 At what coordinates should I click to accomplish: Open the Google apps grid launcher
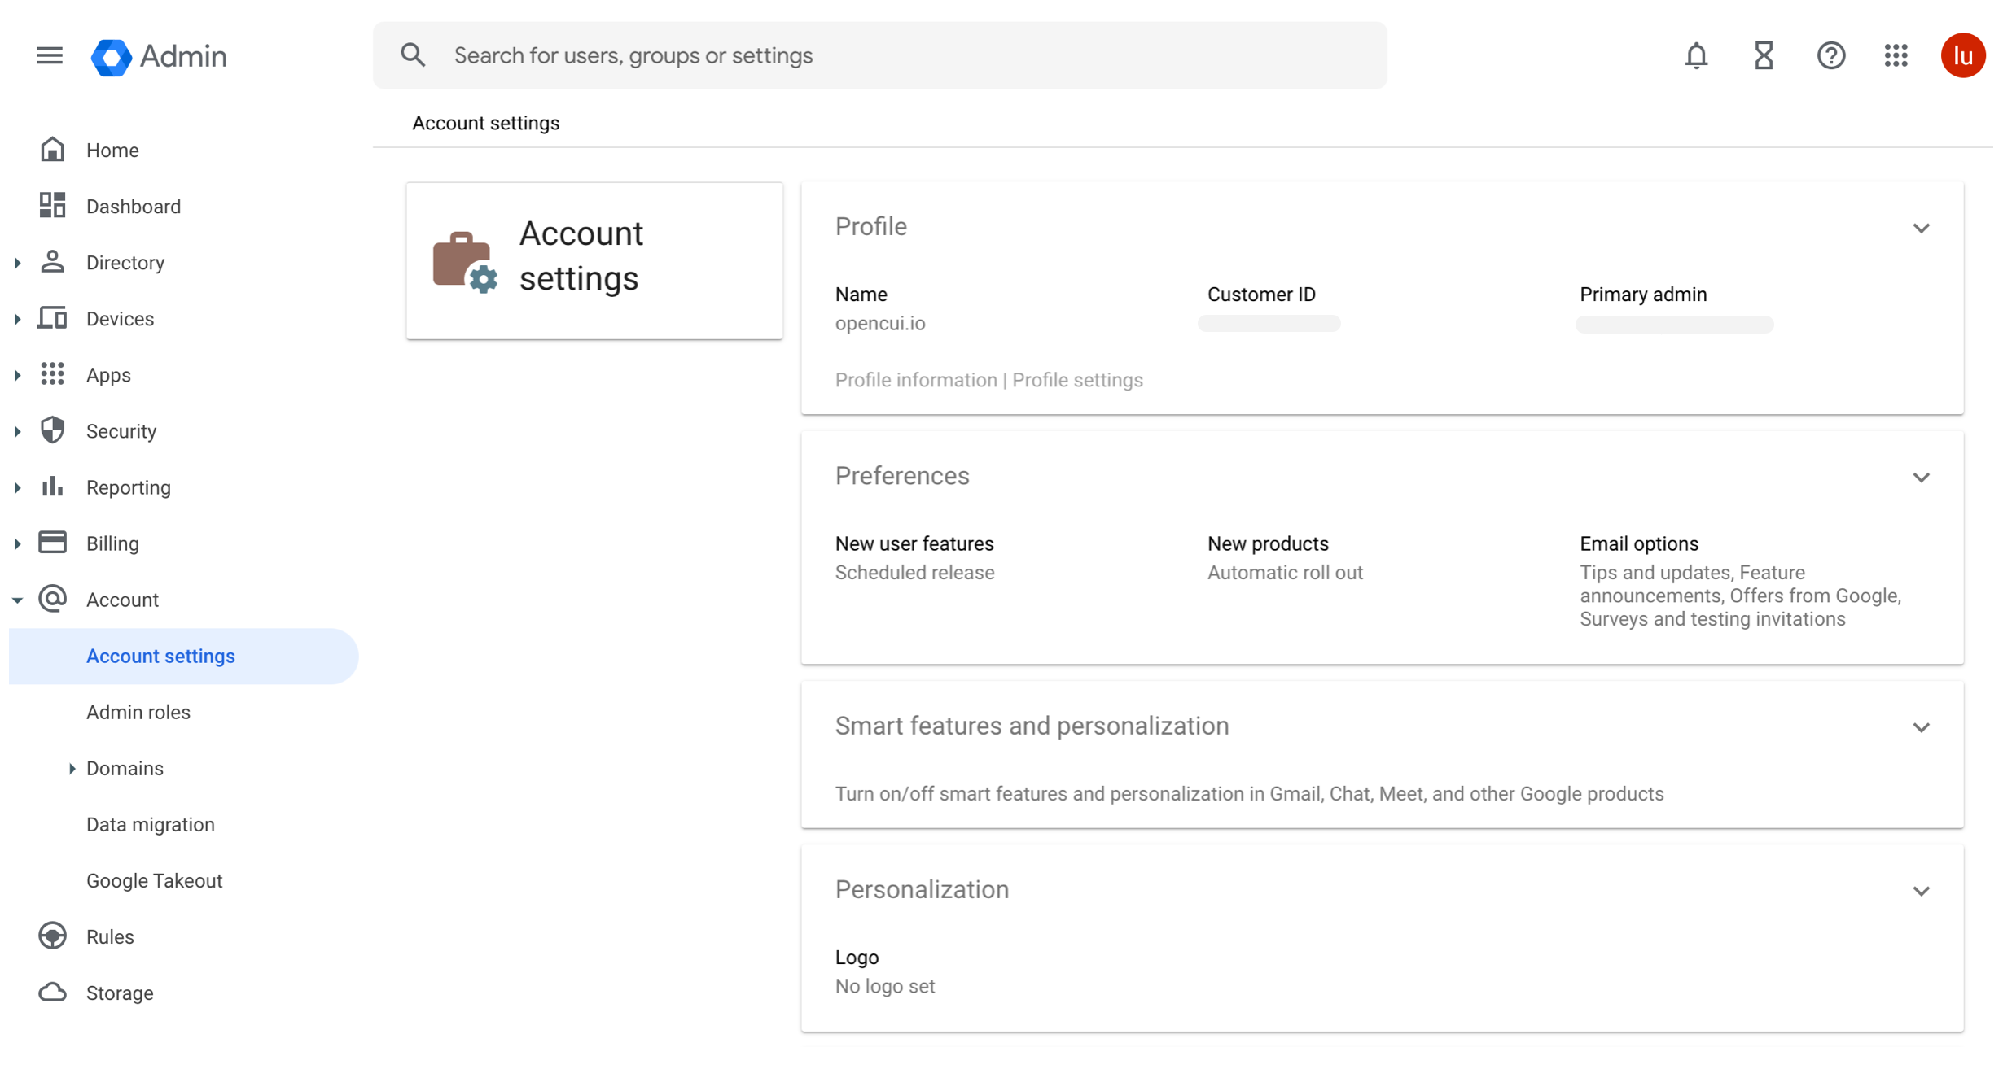click(1897, 55)
